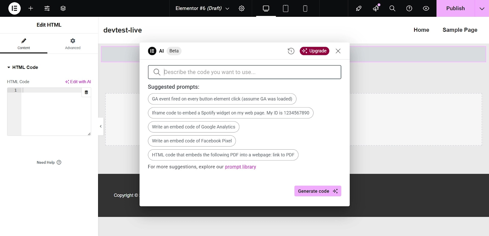
Task: Click Edit with AI link
Action: (x=78, y=82)
